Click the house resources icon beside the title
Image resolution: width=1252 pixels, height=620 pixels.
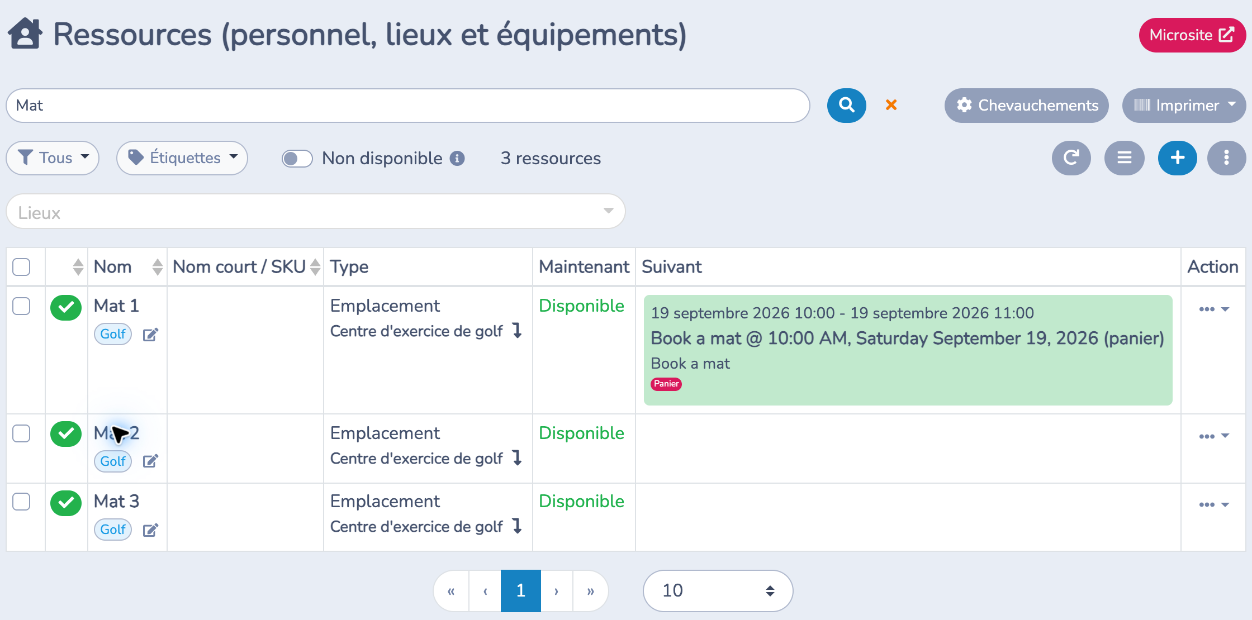25,34
